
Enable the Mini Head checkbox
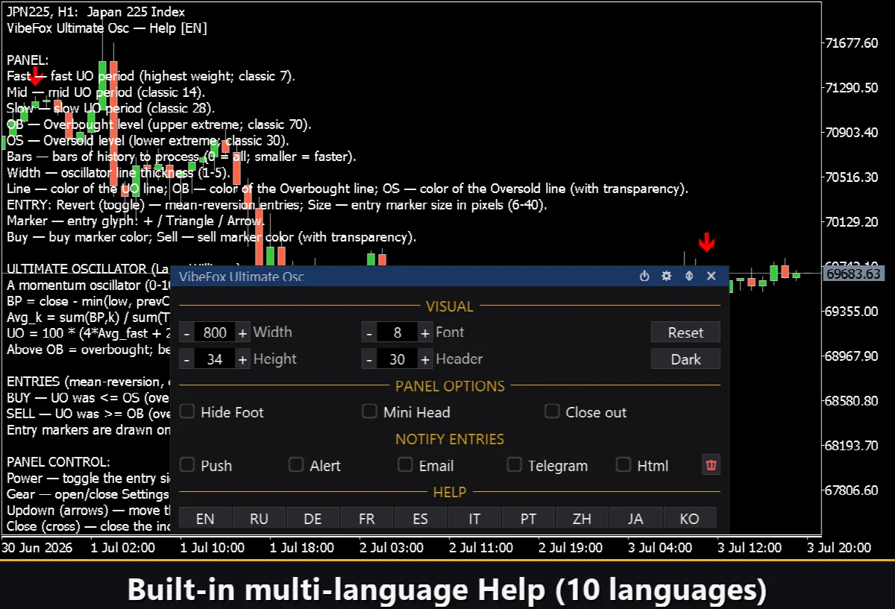pyautogui.click(x=369, y=411)
